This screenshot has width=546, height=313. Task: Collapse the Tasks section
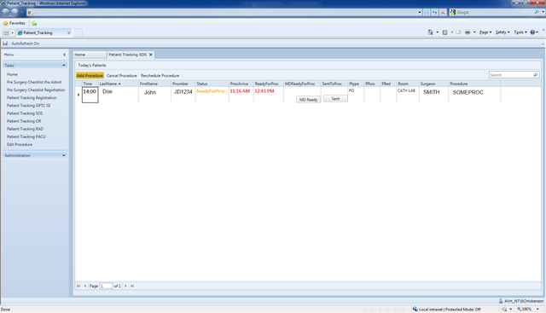tap(64, 66)
